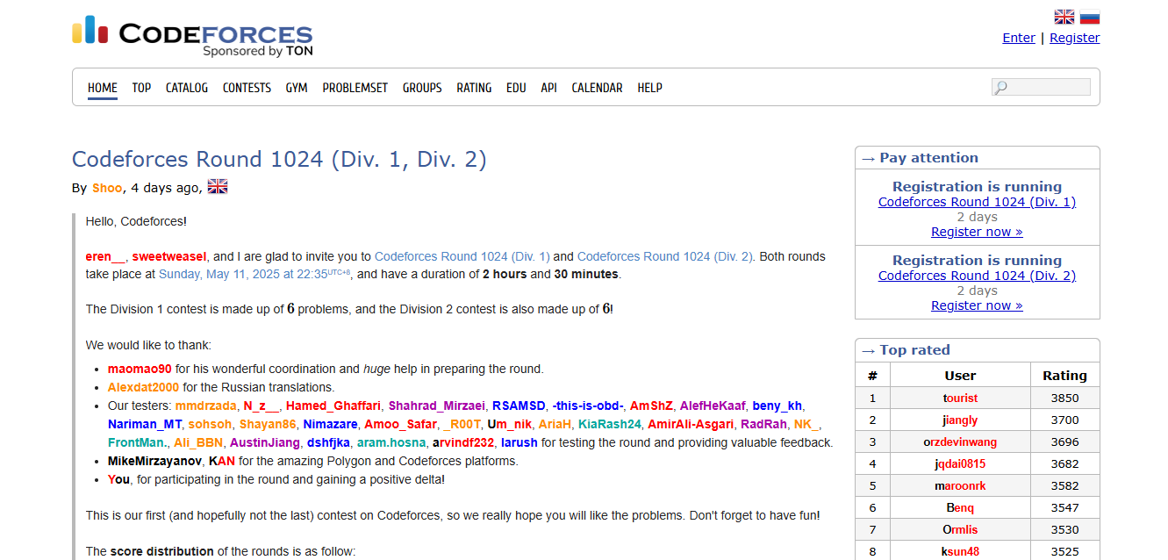Open Ormlis in Top rated list
This screenshot has width=1168, height=560.
pos(960,529)
